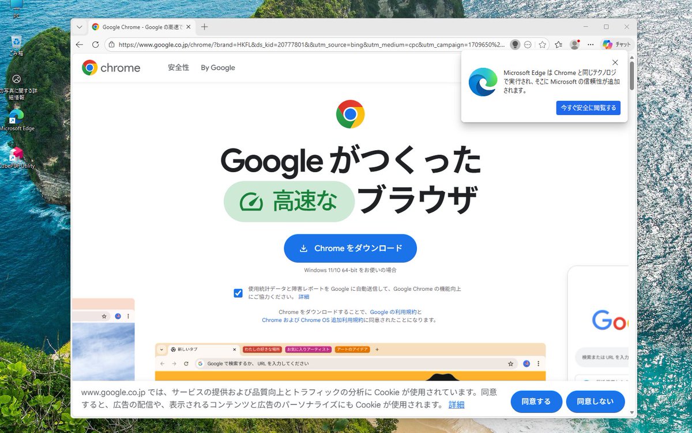Screen dimensions: 692x433
Task: Add page to favorites with star icon
Action: (543, 44)
